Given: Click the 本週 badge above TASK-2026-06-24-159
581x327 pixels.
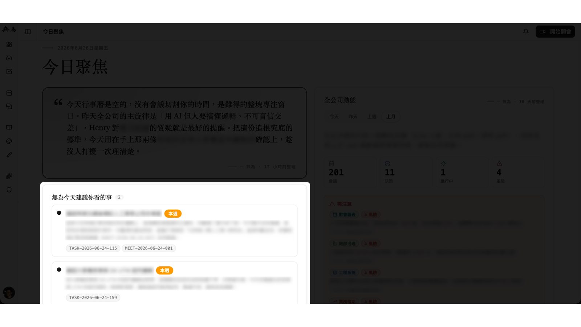Looking at the screenshot, I should (164, 270).
